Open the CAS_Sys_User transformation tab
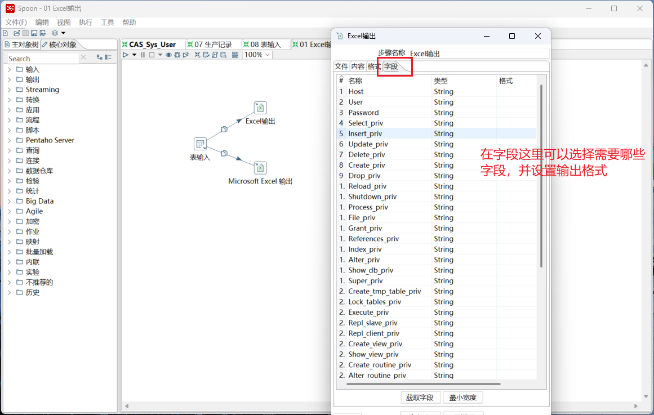Screen dimensions: 654x415 [x=153, y=44]
